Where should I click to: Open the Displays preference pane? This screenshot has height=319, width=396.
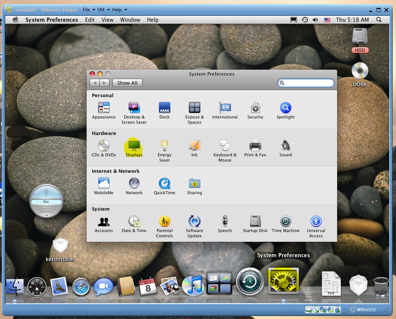pos(134,148)
